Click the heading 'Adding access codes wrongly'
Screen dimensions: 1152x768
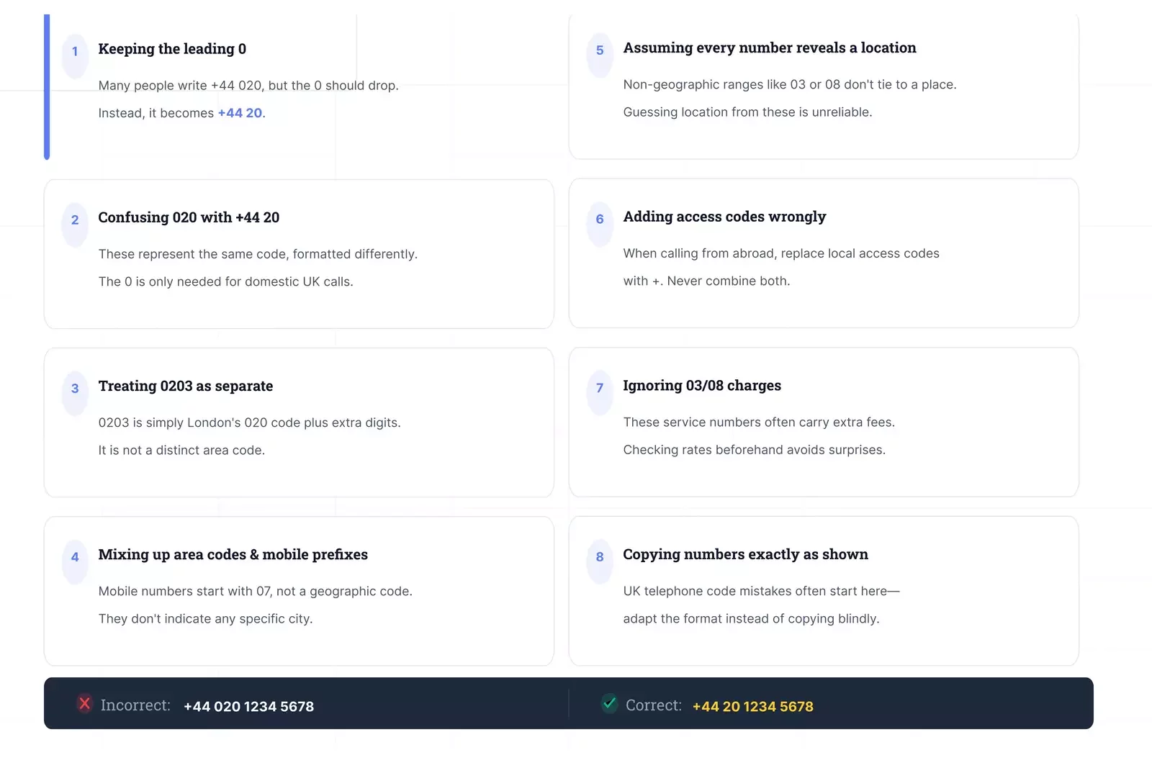(x=724, y=217)
